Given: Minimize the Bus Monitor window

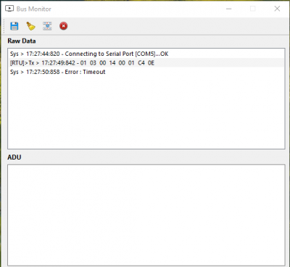Looking at the screenshot, I should tap(228, 9).
